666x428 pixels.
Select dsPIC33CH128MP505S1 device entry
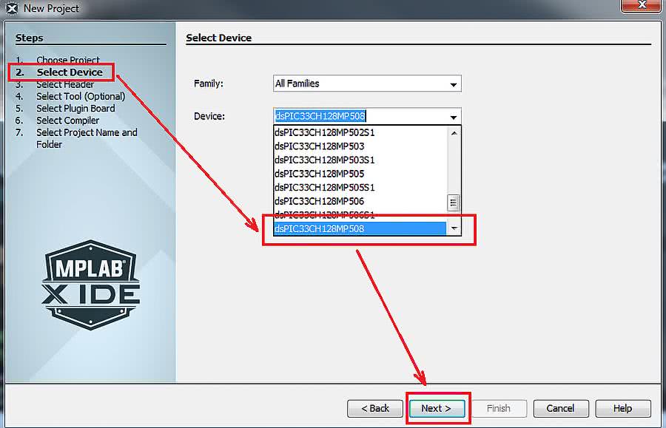[325, 187]
